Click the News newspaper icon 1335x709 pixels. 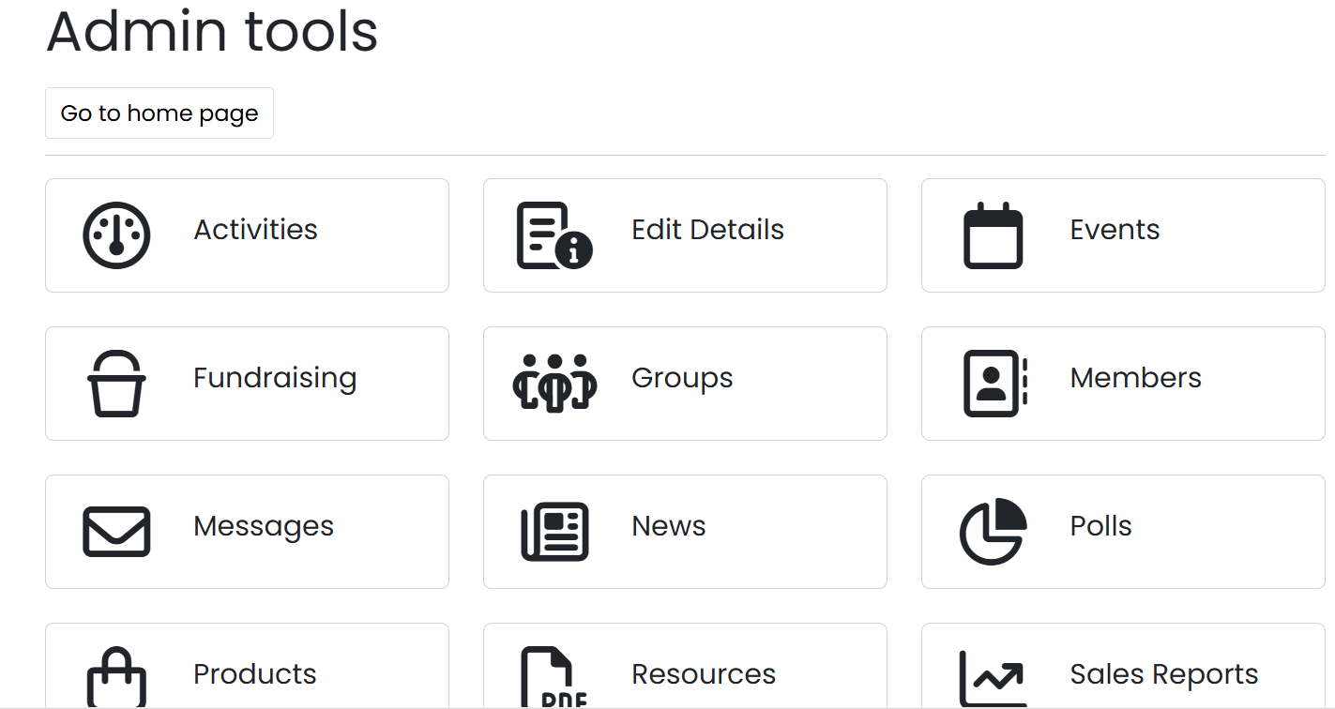554,532
